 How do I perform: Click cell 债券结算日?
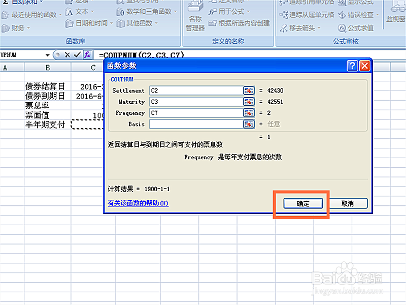48,86
